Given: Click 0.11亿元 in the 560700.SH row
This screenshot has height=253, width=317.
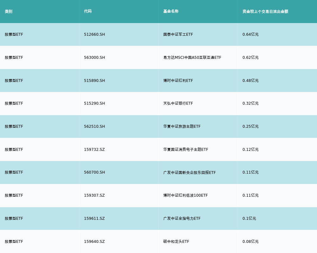Looking at the screenshot, I should click(250, 172).
